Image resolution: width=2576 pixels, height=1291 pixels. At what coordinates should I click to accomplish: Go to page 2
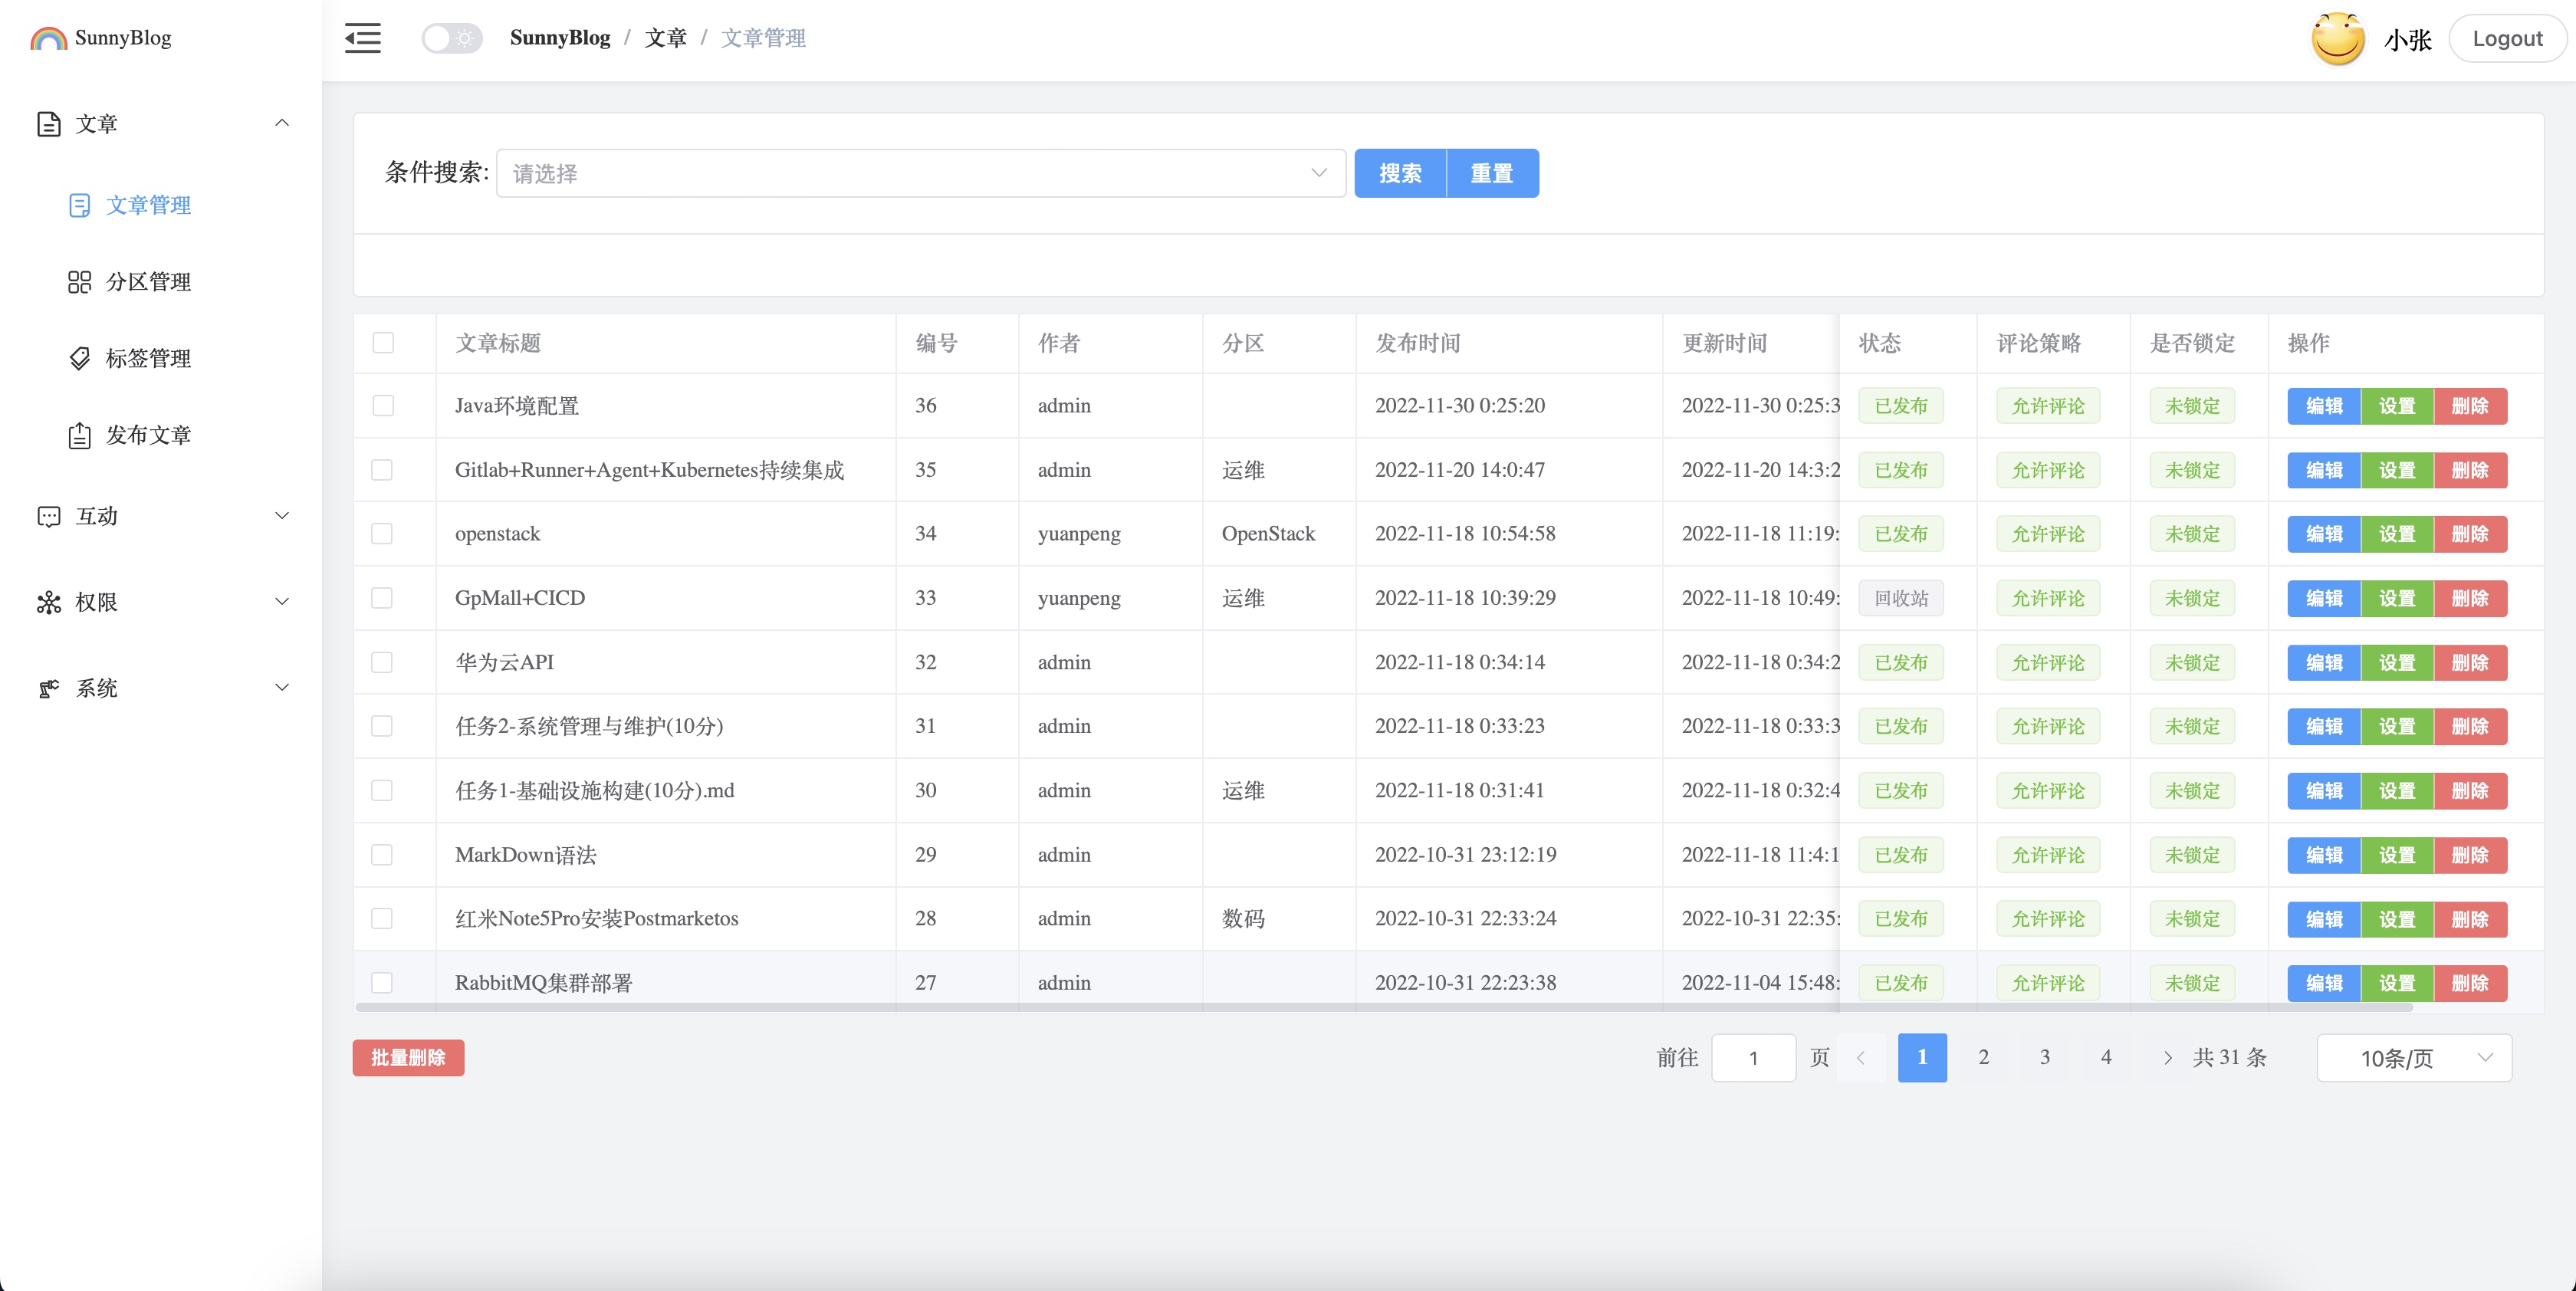1984,1058
